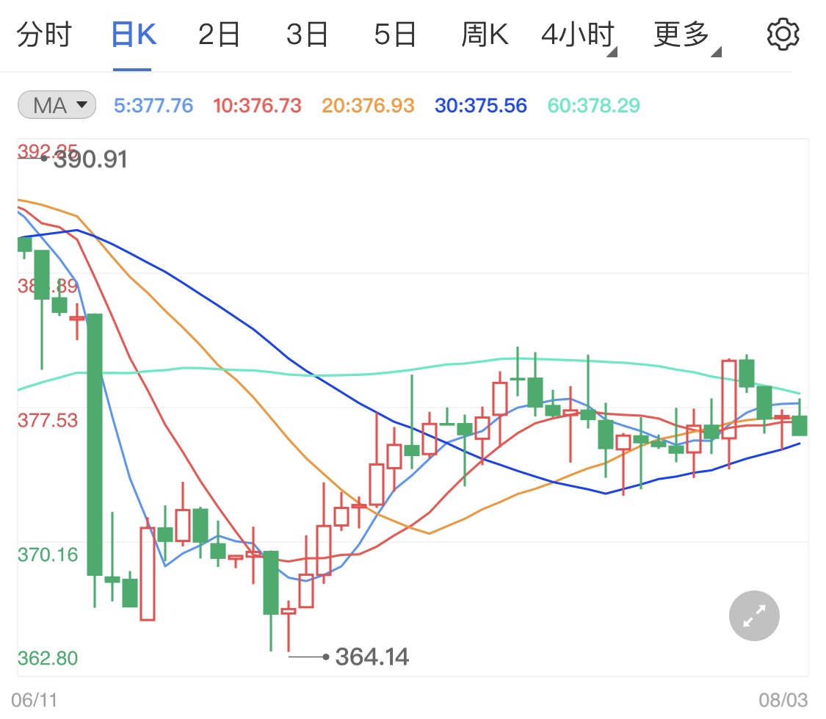Click the 377.53 axis price label

pyautogui.click(x=48, y=420)
